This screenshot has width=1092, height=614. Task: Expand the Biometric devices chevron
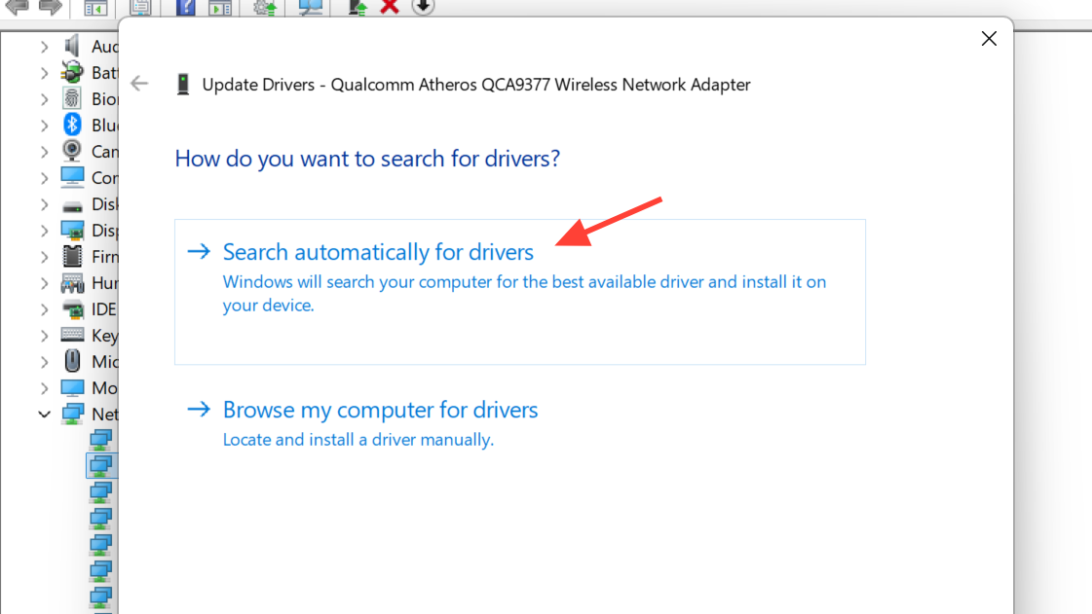click(x=44, y=99)
